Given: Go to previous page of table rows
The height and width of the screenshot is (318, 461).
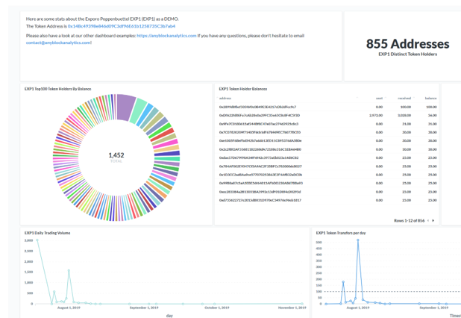Looking at the screenshot, I should [x=428, y=221].
